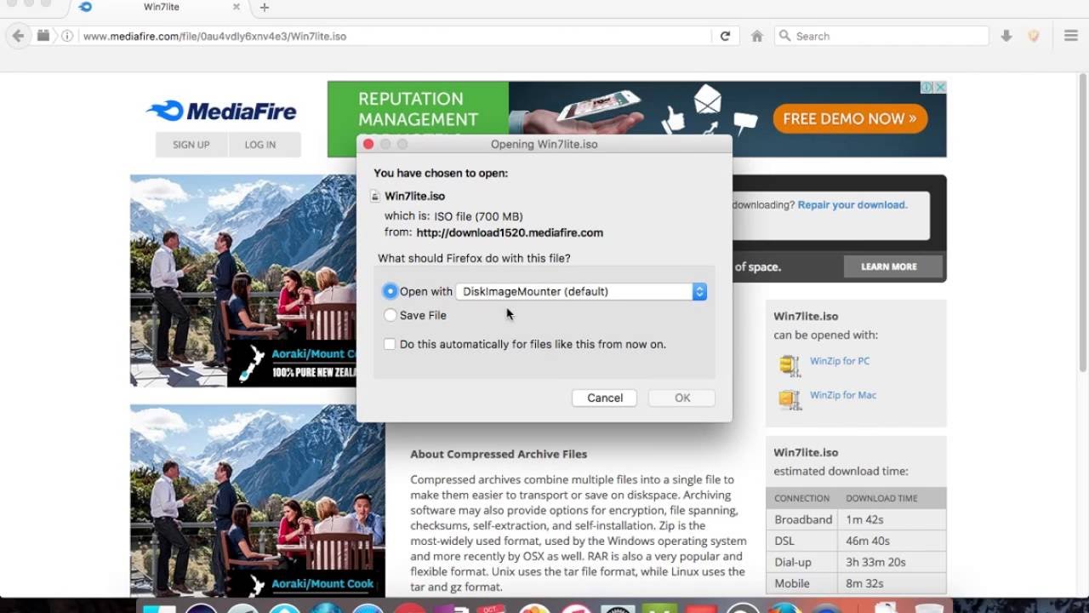
Task: Click Cancel in the download dialog
Action: [x=605, y=398]
